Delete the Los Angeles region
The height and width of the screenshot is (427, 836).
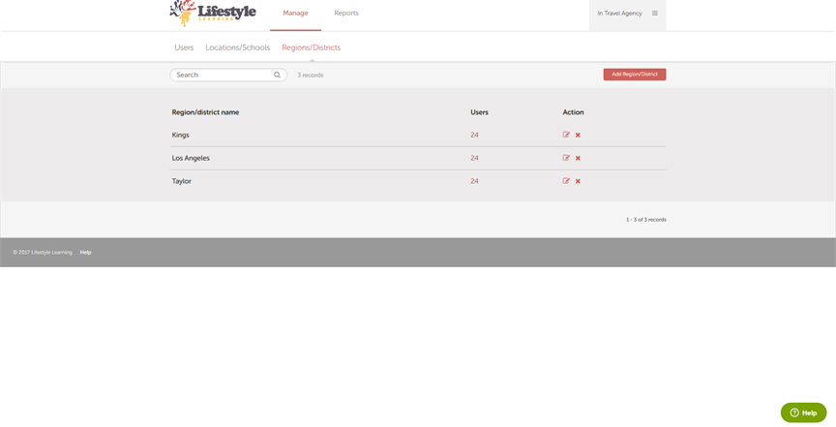[x=578, y=158]
